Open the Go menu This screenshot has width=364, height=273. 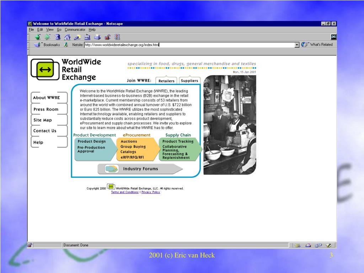59,30
